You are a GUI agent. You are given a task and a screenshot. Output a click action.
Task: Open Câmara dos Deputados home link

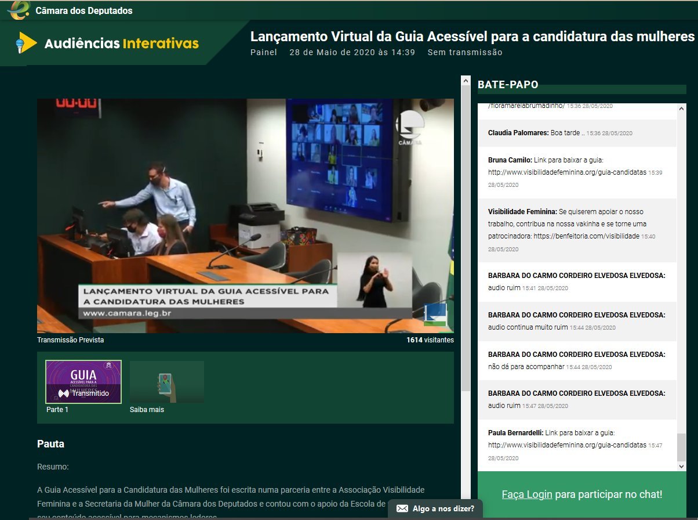pos(84,10)
